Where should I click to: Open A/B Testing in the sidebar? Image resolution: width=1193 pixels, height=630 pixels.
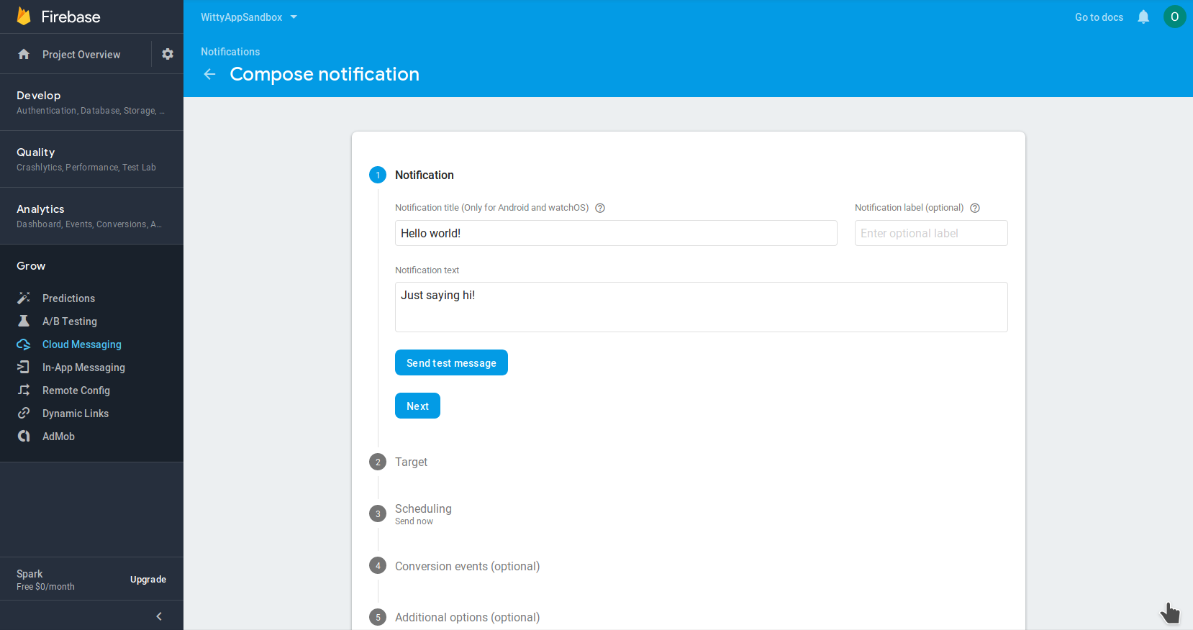tap(70, 321)
